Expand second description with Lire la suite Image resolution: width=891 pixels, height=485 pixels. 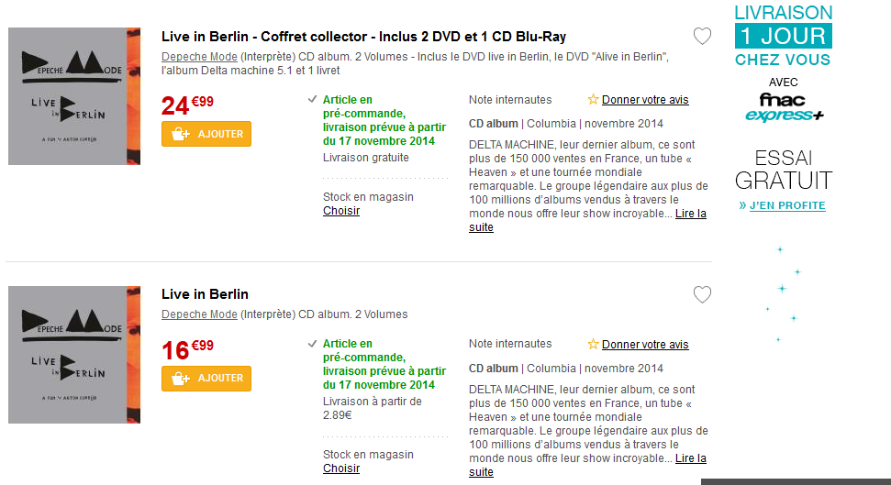coord(690,458)
